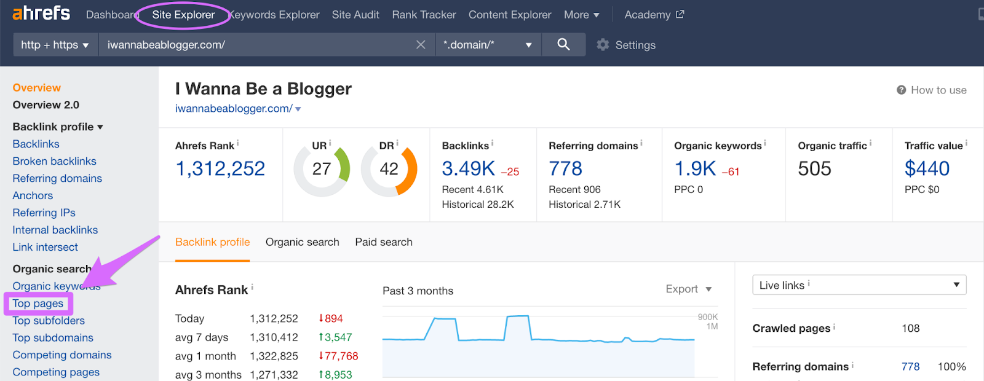Open Competing domains in sidebar
Image resolution: width=984 pixels, height=381 pixels.
coord(62,355)
